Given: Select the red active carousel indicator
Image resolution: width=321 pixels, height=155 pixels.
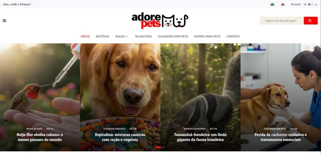Looking at the screenshot, I should 158,147.
